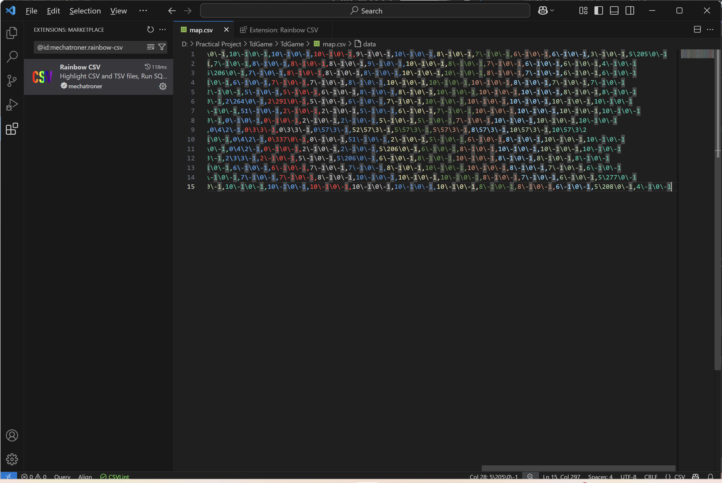
Task: Expand the hidden menu items ellipsis
Action: tap(143, 11)
